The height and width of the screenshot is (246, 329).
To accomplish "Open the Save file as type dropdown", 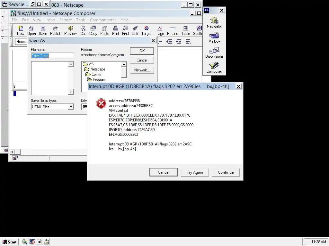I will pos(71,107).
